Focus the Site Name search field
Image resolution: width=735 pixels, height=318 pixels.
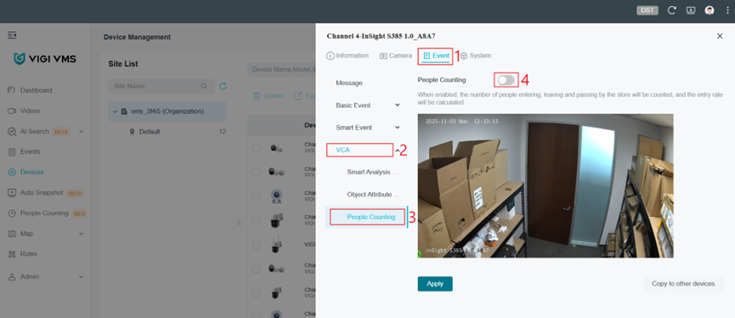(x=161, y=86)
